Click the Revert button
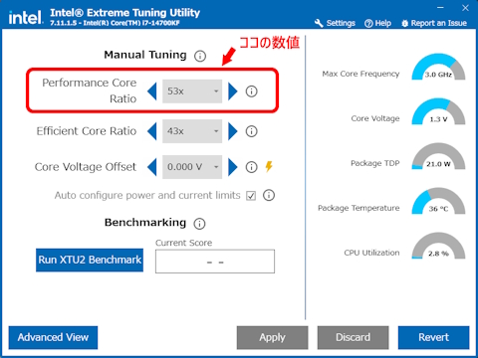This screenshot has width=478, height=358. [433, 337]
